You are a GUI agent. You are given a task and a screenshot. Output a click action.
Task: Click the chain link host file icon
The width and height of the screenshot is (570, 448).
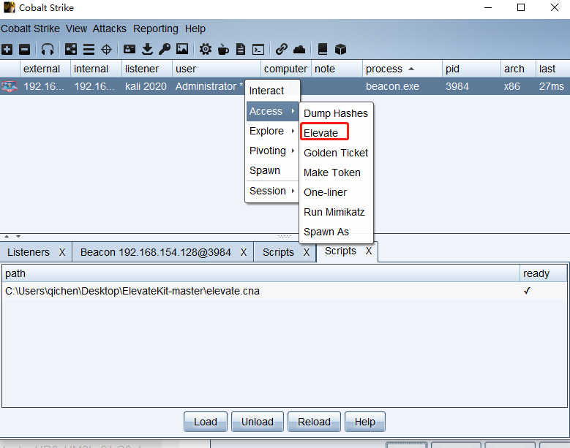point(282,49)
